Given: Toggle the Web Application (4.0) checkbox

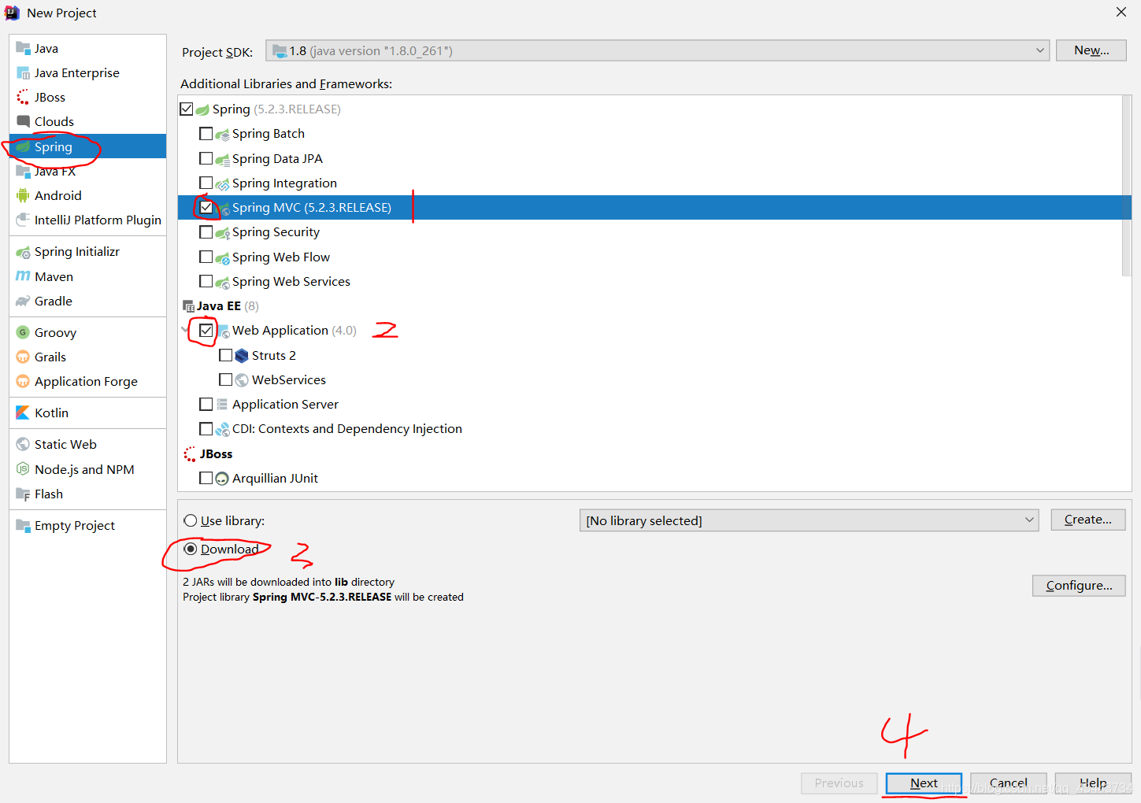Looking at the screenshot, I should pyautogui.click(x=206, y=330).
